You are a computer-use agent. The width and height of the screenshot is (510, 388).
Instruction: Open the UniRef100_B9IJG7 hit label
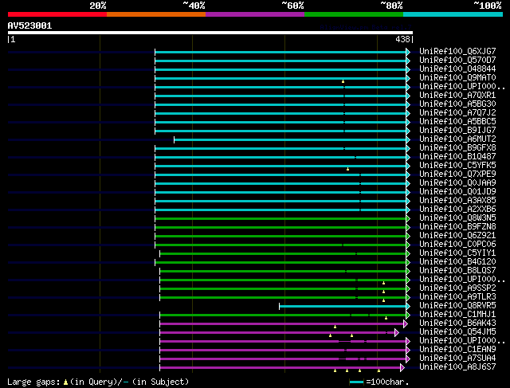[457, 131]
